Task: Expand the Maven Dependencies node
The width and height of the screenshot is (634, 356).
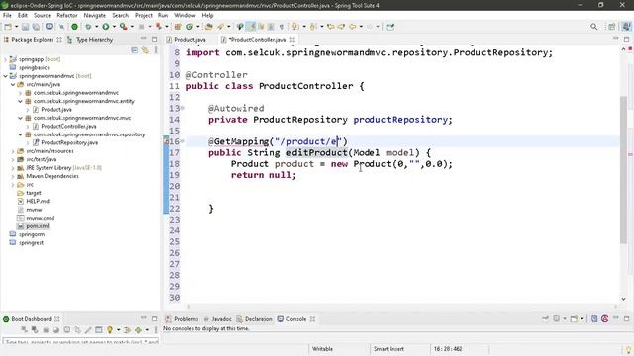Action: coord(13,176)
